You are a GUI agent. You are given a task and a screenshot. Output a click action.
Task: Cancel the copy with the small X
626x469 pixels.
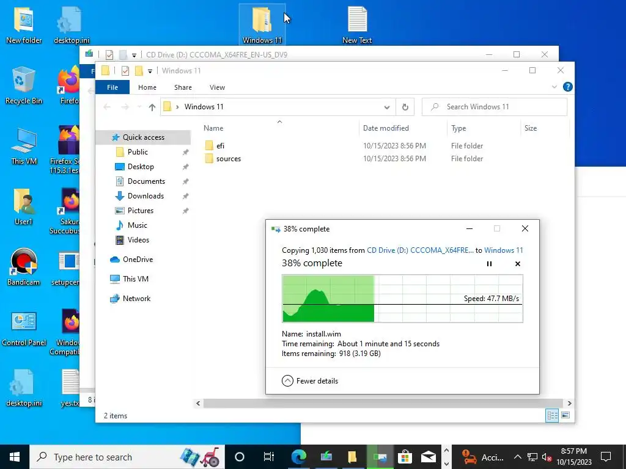pyautogui.click(x=517, y=264)
